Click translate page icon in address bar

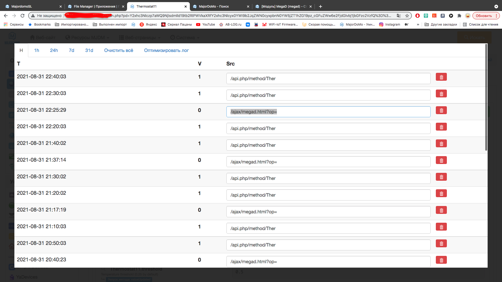399,16
